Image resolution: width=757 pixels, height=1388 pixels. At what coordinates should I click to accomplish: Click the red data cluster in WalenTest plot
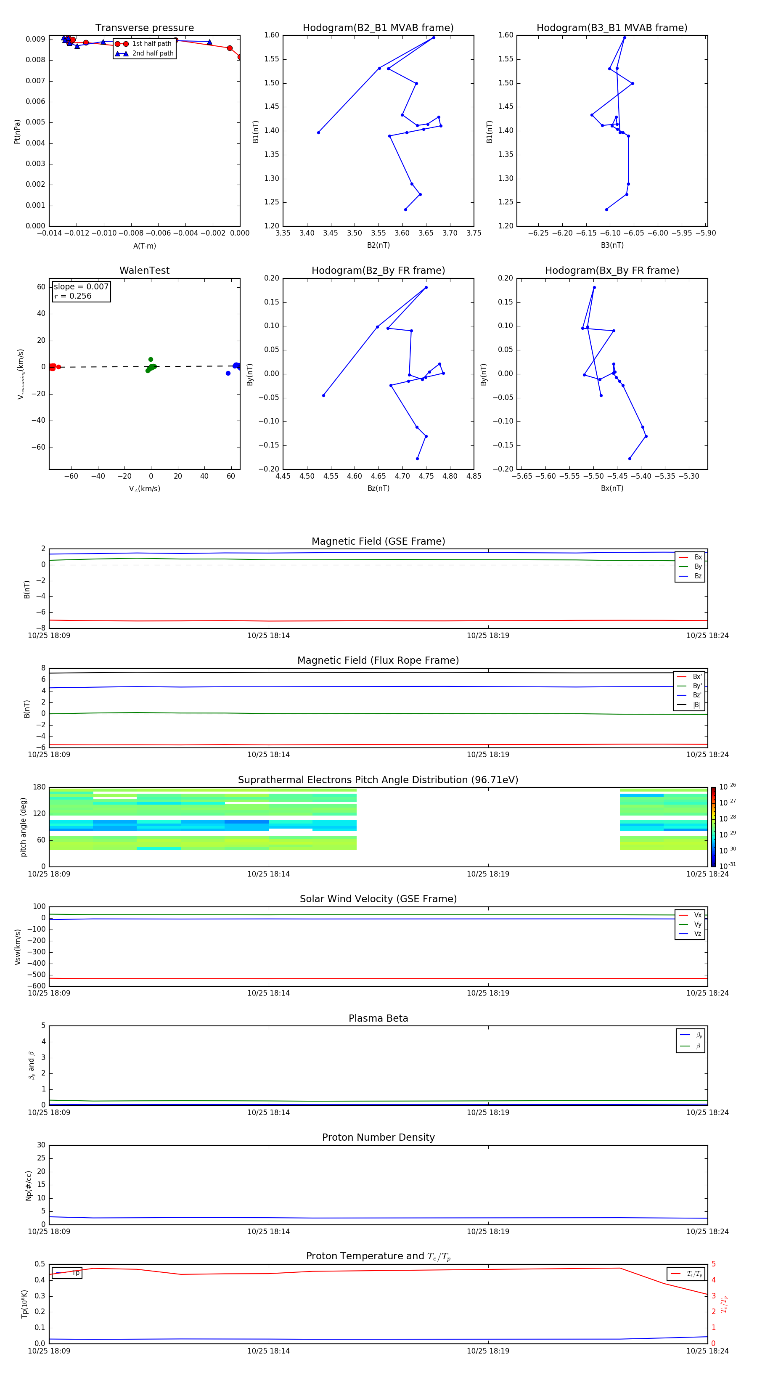(x=54, y=367)
